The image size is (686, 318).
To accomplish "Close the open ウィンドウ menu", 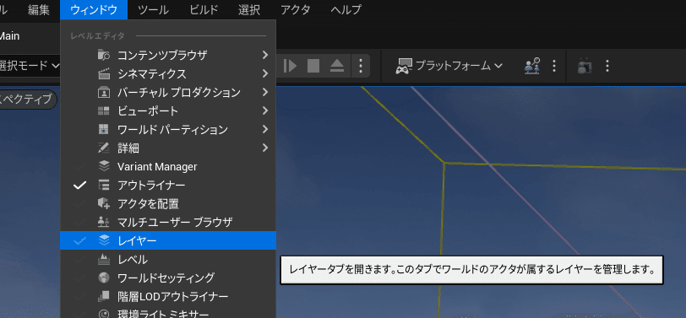I will coord(94,9).
